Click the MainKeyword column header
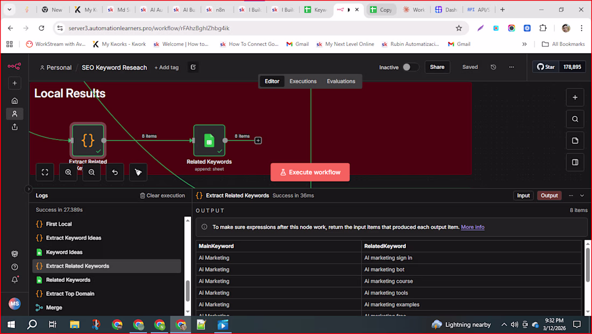The height and width of the screenshot is (334, 592). click(278, 246)
